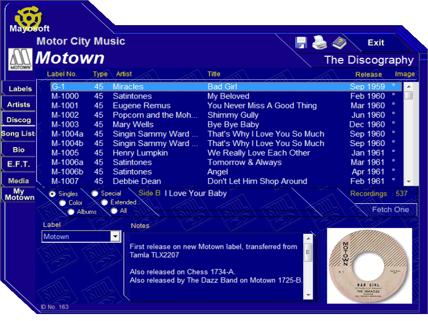Screen dimensions: 428x321
Task: Sort by the Type column header
Action: coord(100,74)
